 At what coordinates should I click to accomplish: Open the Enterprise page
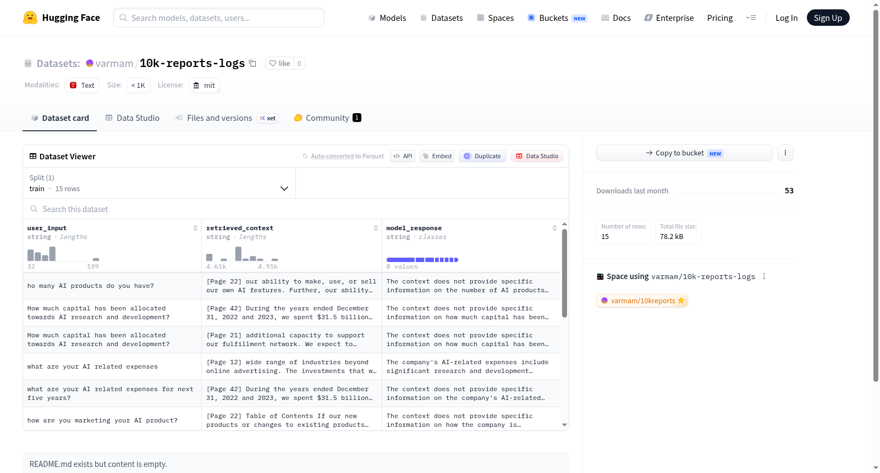click(x=669, y=18)
